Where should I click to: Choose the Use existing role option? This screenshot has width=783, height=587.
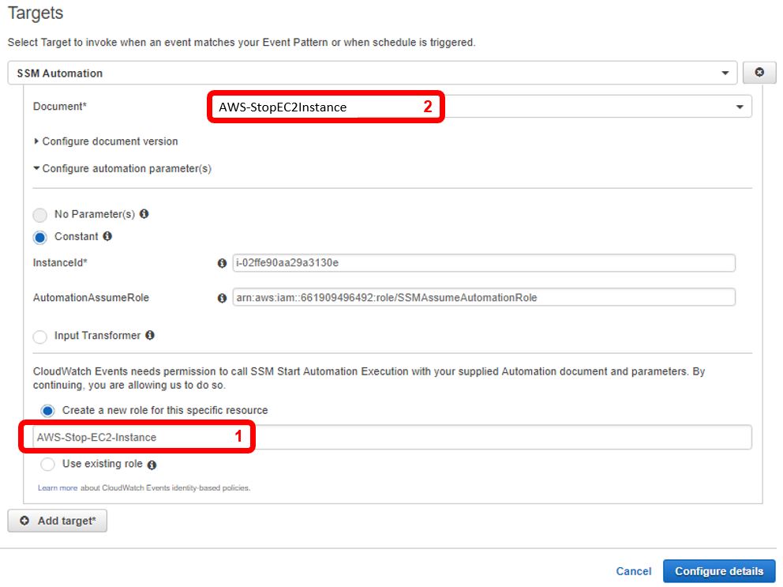[x=48, y=465]
